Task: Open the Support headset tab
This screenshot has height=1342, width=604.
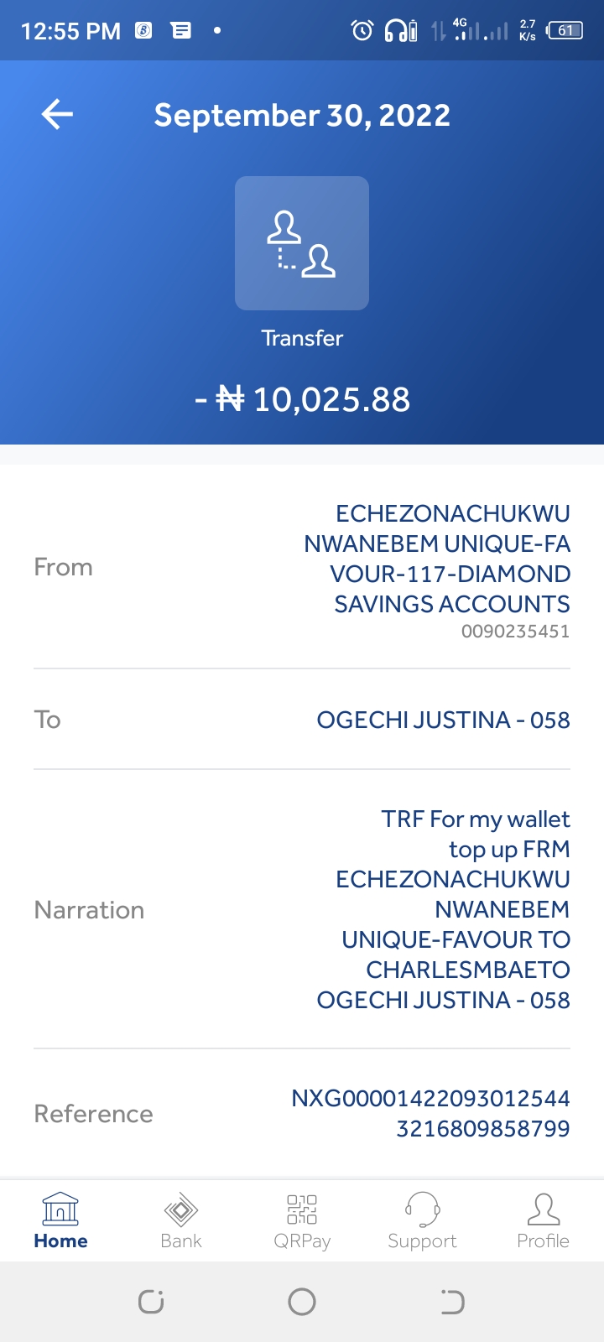Action: click(422, 1221)
